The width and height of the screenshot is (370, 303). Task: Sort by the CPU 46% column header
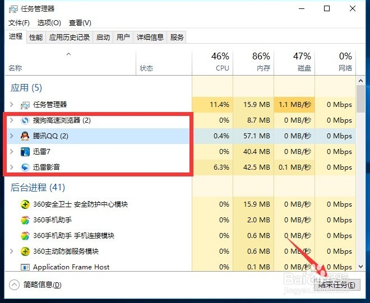[x=212, y=63]
